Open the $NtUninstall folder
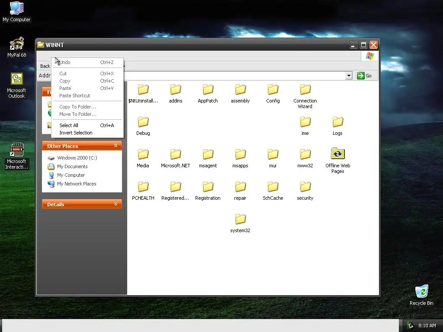The height and width of the screenshot is (332, 443). (x=143, y=93)
